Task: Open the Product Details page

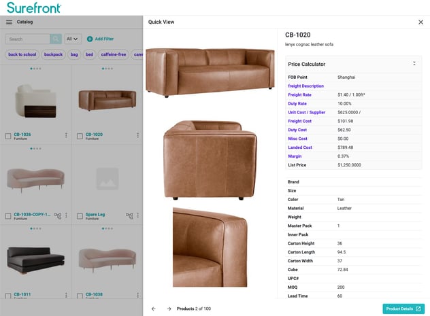Action: (x=403, y=309)
